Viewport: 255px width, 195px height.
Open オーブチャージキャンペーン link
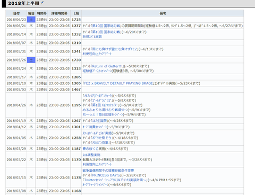pos(95,185)
